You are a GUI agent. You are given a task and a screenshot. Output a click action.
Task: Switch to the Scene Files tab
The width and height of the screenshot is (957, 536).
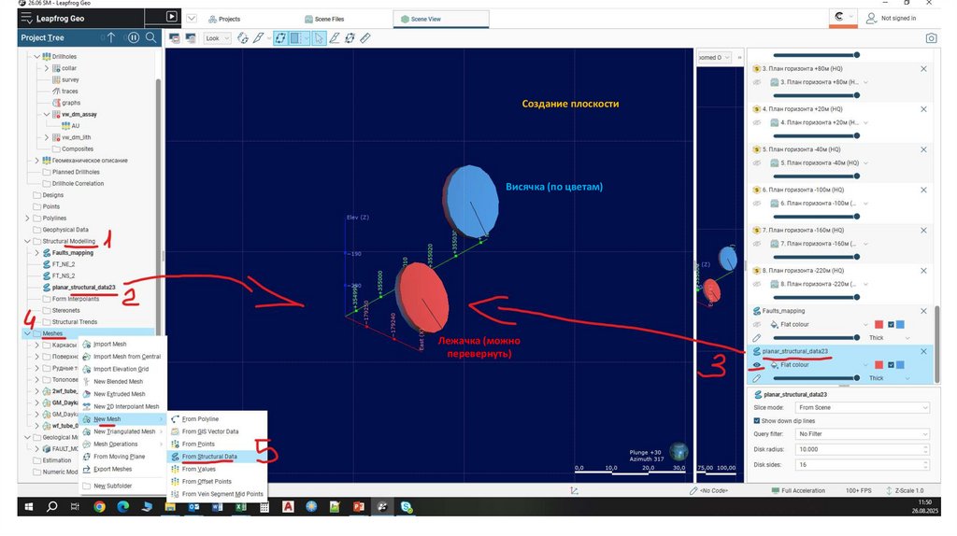pyautogui.click(x=324, y=19)
